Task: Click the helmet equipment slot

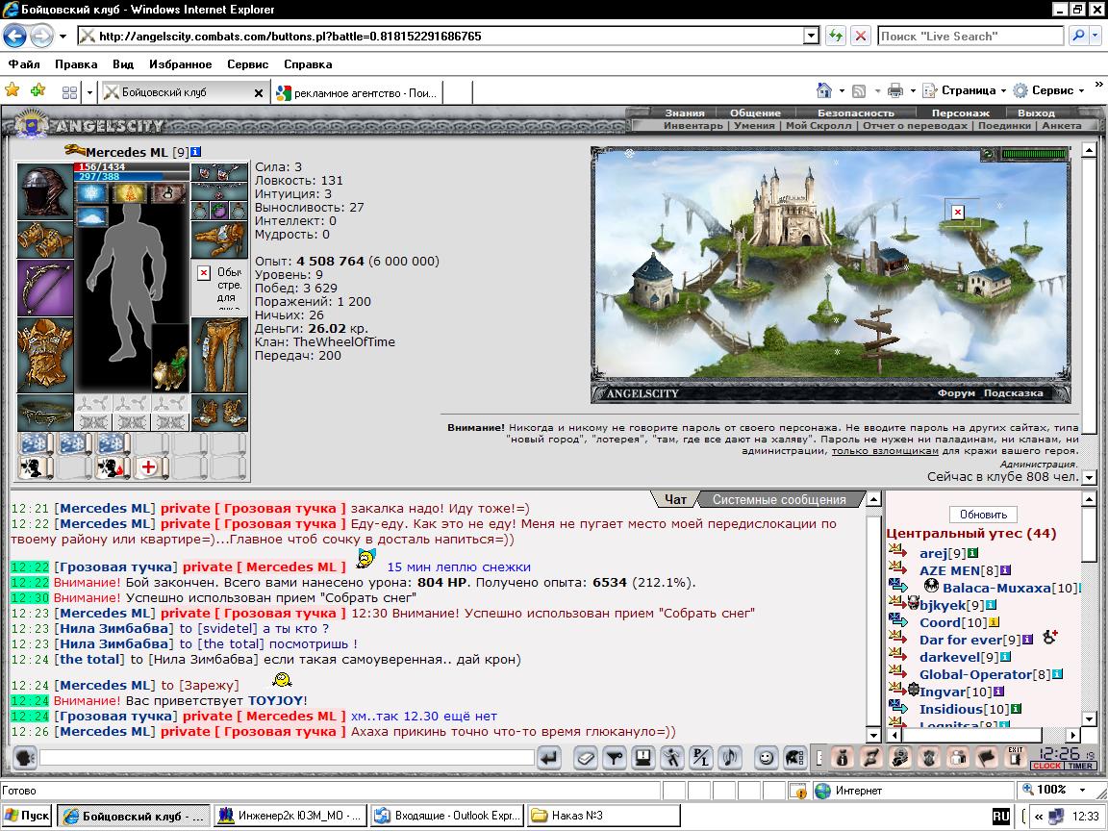Action: (x=45, y=190)
